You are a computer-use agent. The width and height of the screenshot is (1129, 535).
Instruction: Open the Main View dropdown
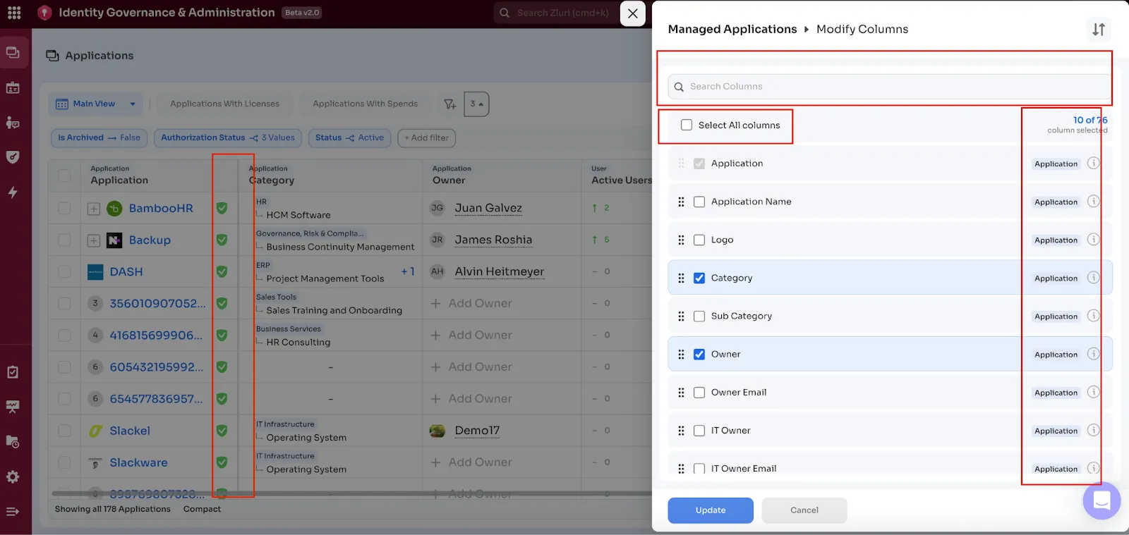pyautogui.click(x=95, y=104)
